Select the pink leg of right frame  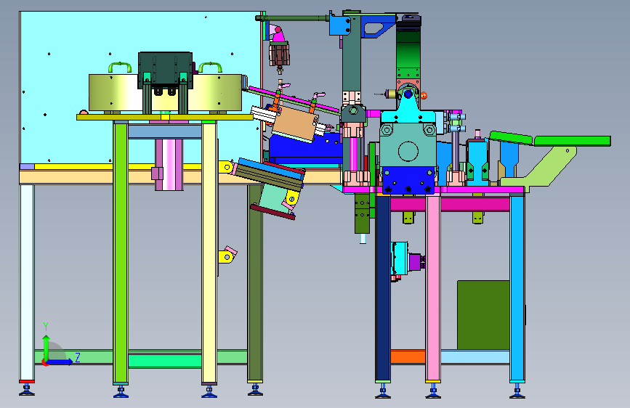(433, 287)
